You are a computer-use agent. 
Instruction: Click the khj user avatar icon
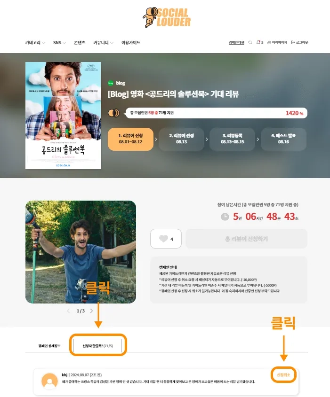point(49,381)
